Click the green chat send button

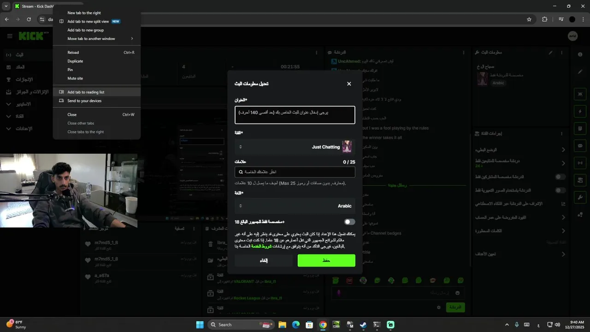click(x=455, y=307)
